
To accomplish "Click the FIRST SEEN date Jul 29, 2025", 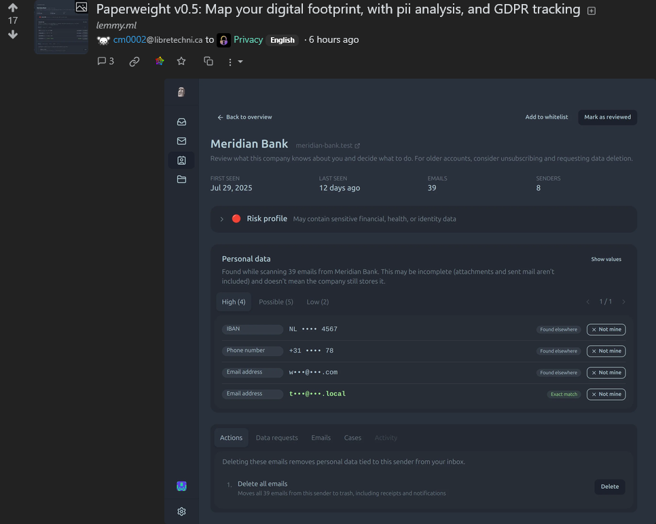I will tap(231, 188).
